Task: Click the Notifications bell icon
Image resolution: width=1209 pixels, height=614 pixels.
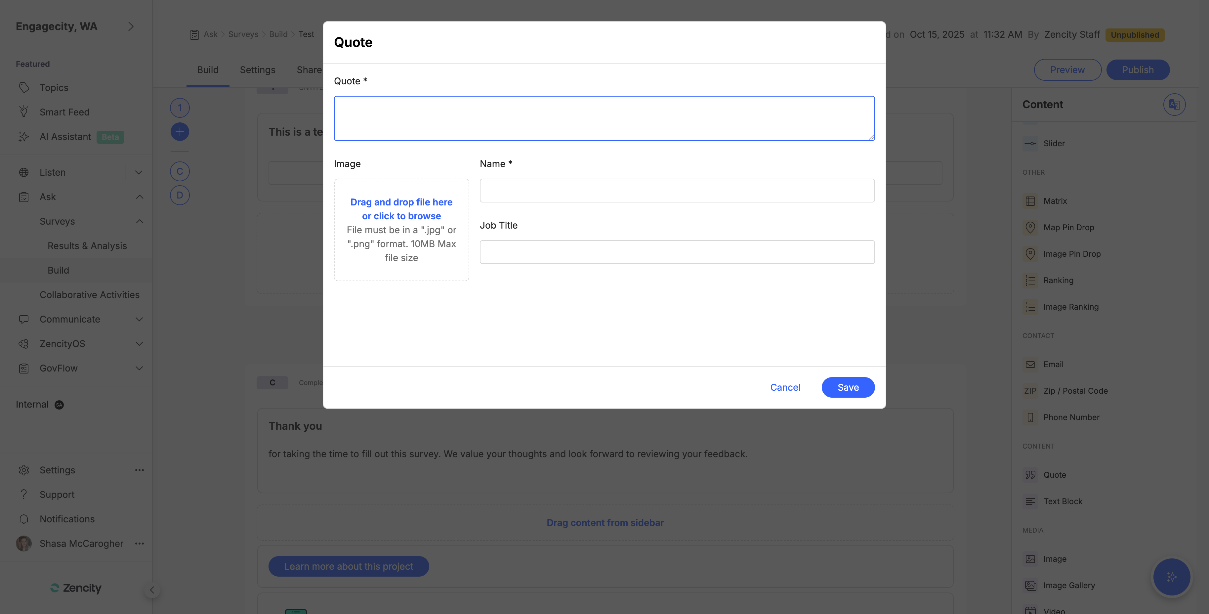Action: [24, 519]
